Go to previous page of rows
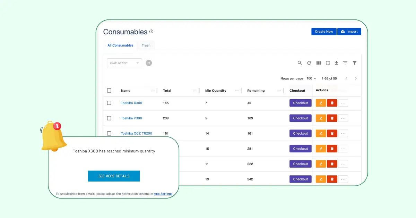Screen dimensions: 416x218 [x=346, y=78]
